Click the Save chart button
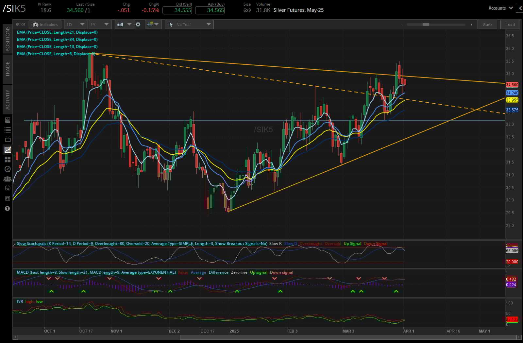This screenshot has height=343, width=523. 487,24
